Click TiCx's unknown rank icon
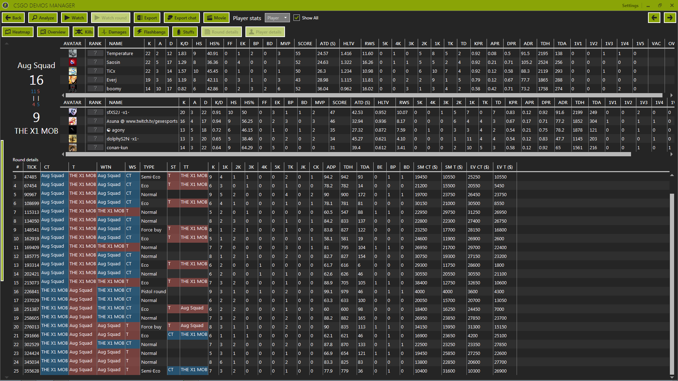This screenshot has height=381, width=678. coord(95,71)
